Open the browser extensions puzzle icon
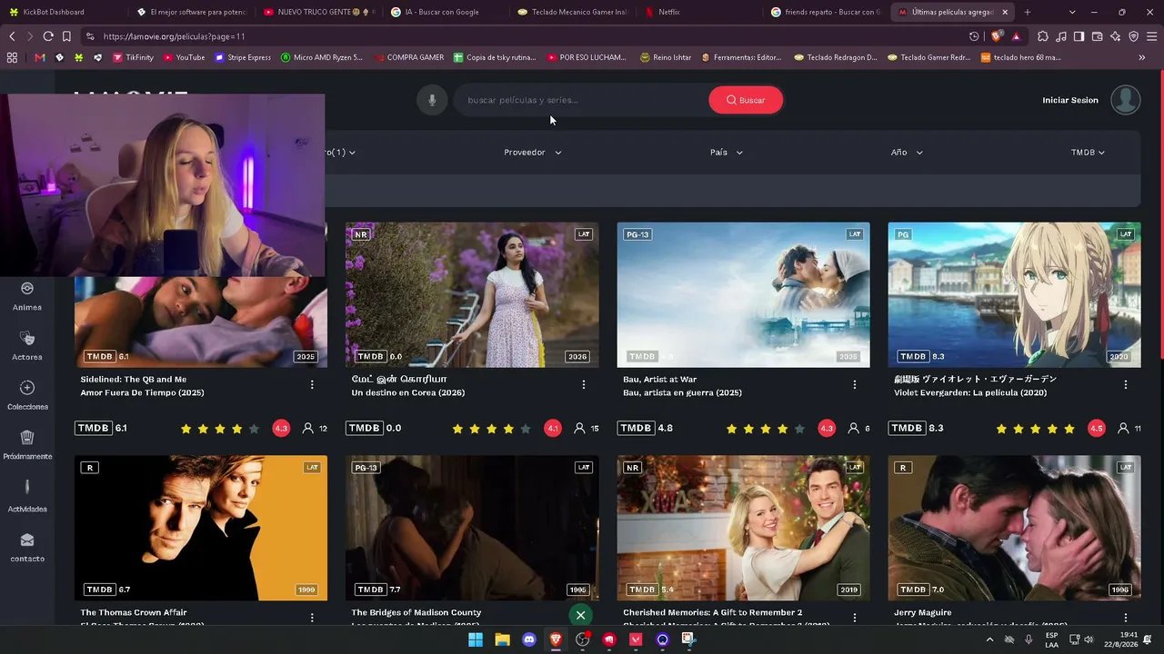The height and width of the screenshot is (654, 1164). (x=1043, y=36)
